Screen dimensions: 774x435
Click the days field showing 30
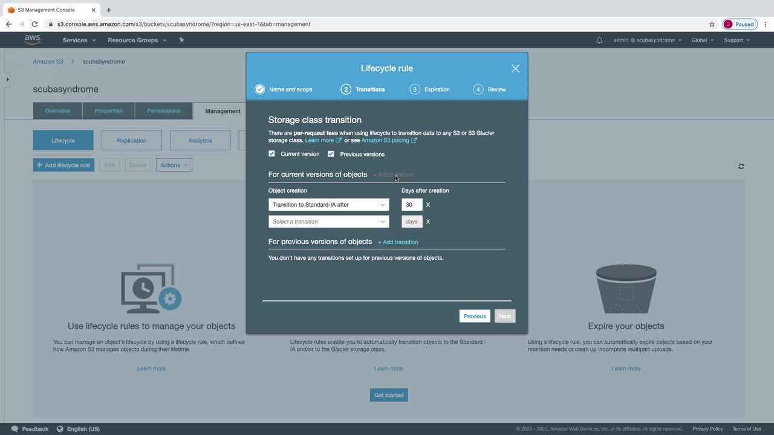(x=412, y=205)
